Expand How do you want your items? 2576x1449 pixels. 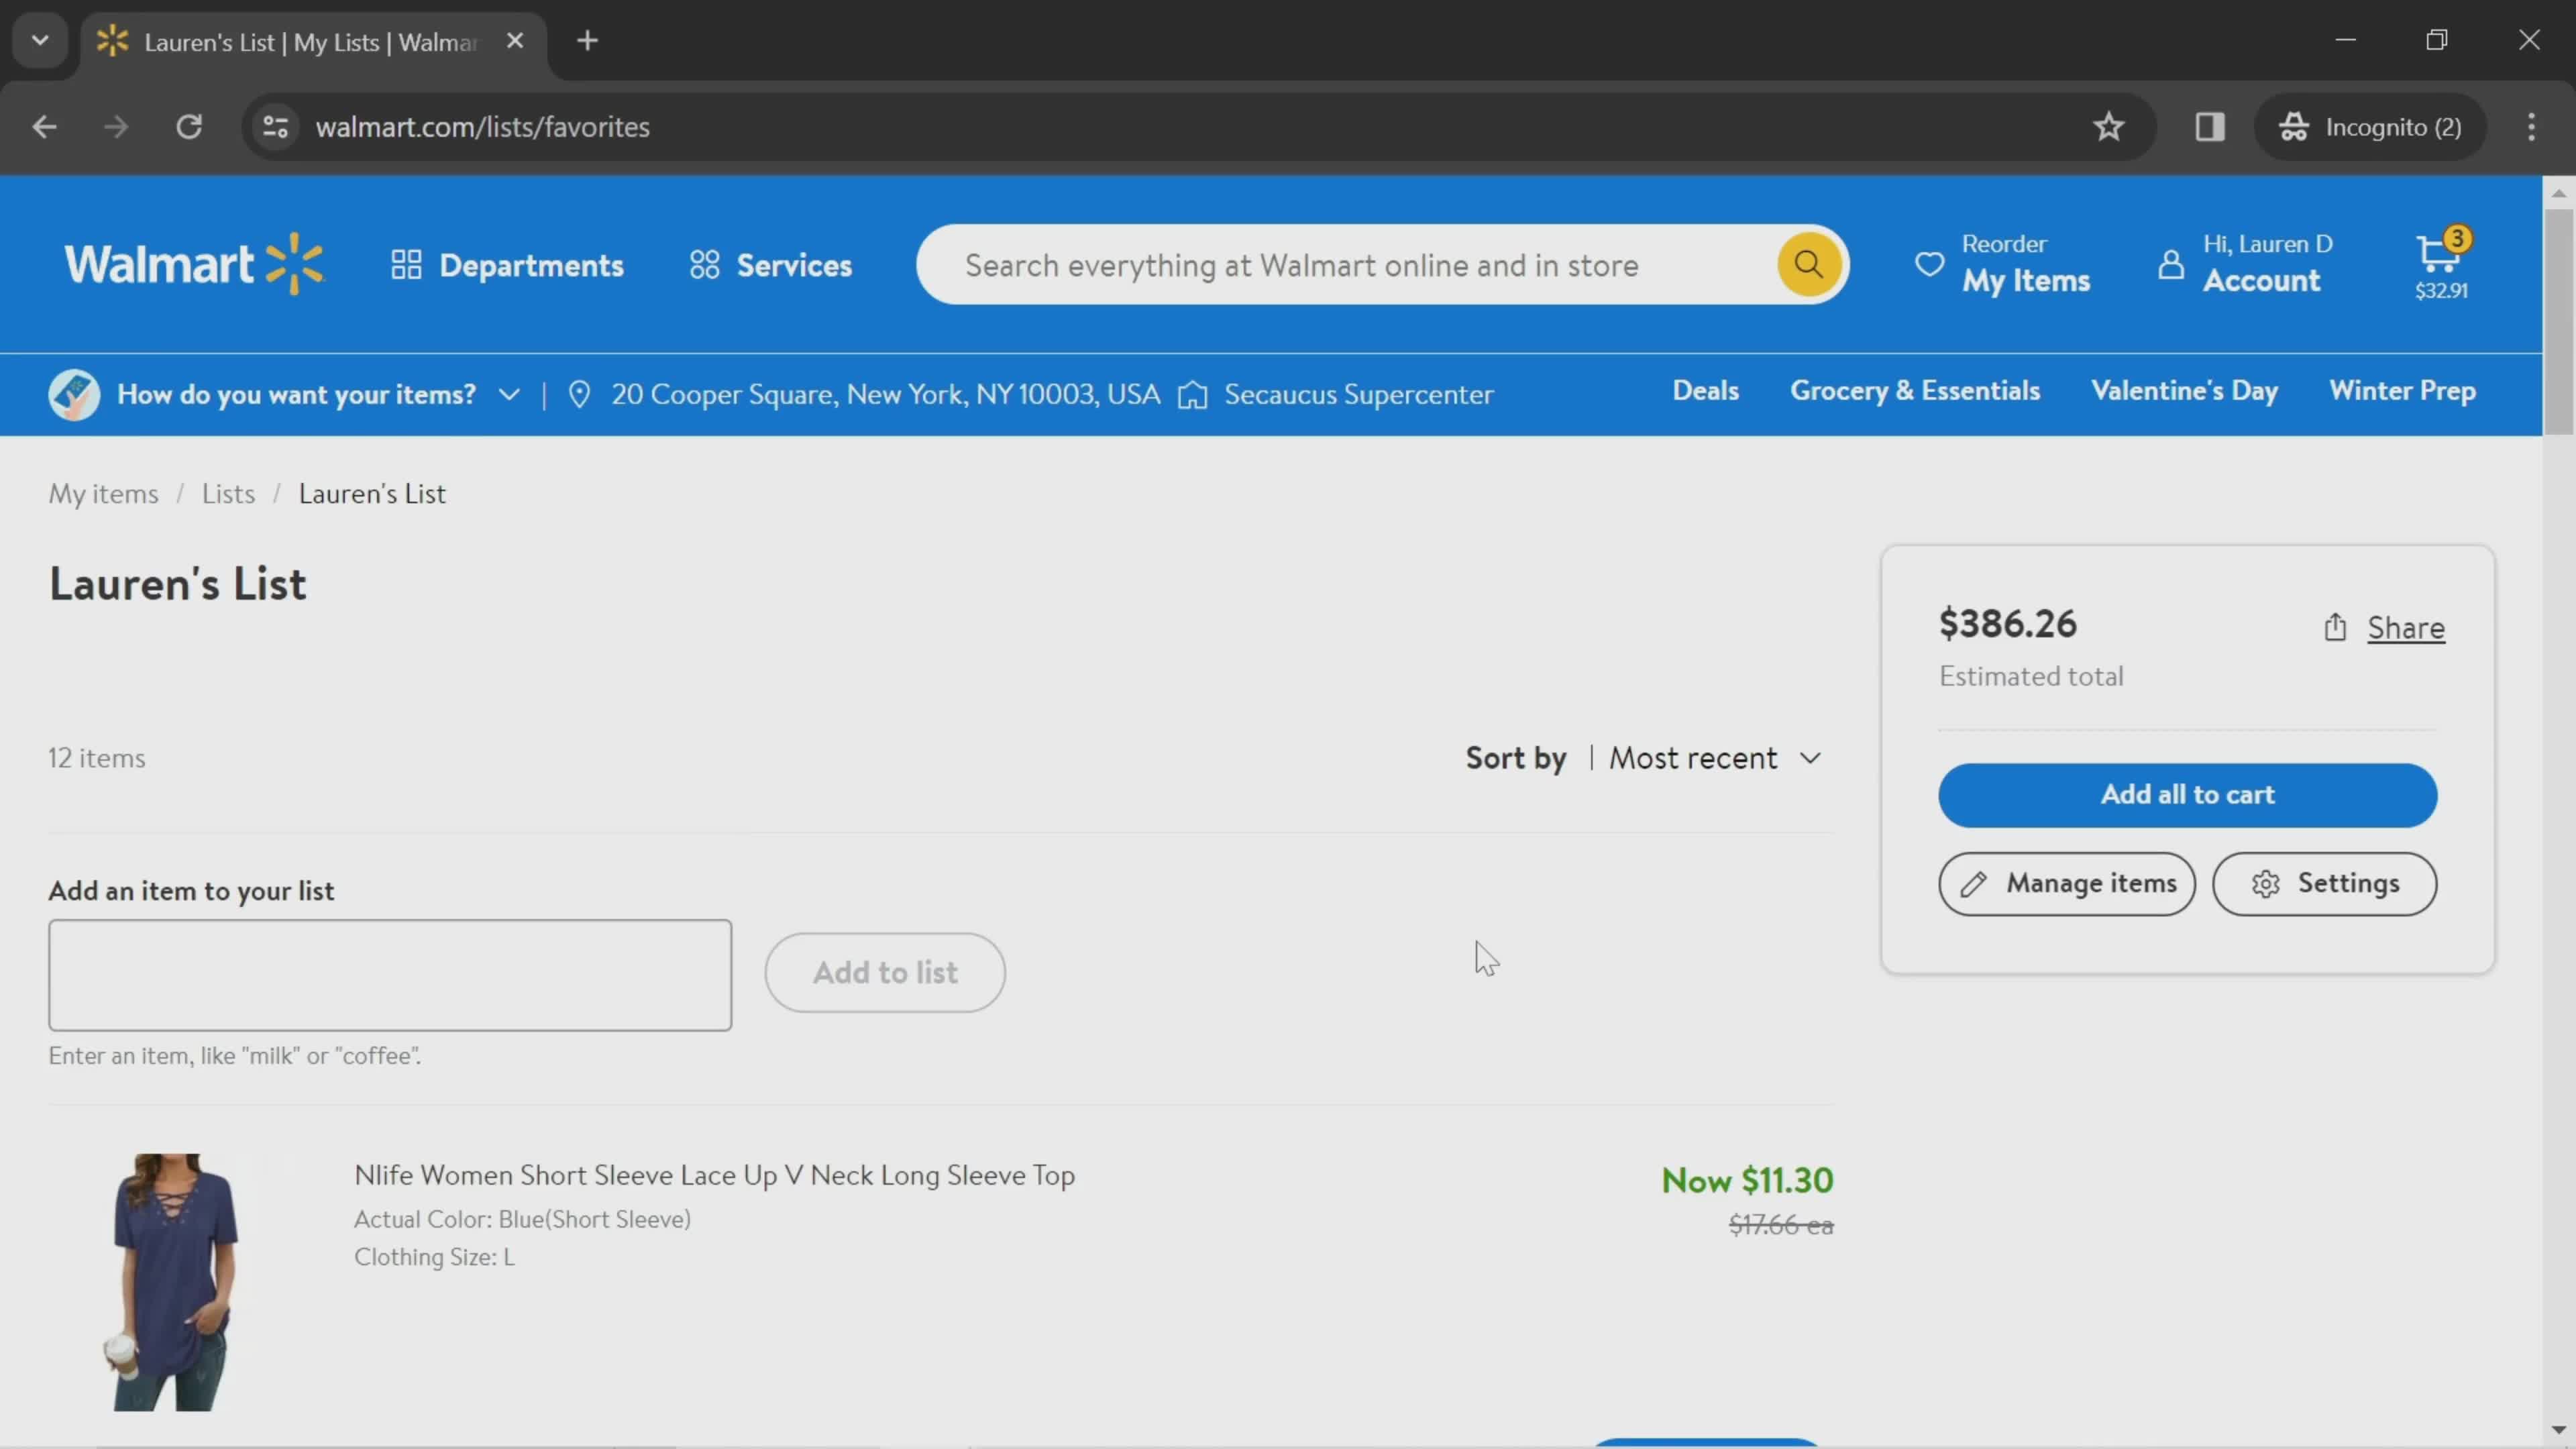pyautogui.click(x=318, y=394)
